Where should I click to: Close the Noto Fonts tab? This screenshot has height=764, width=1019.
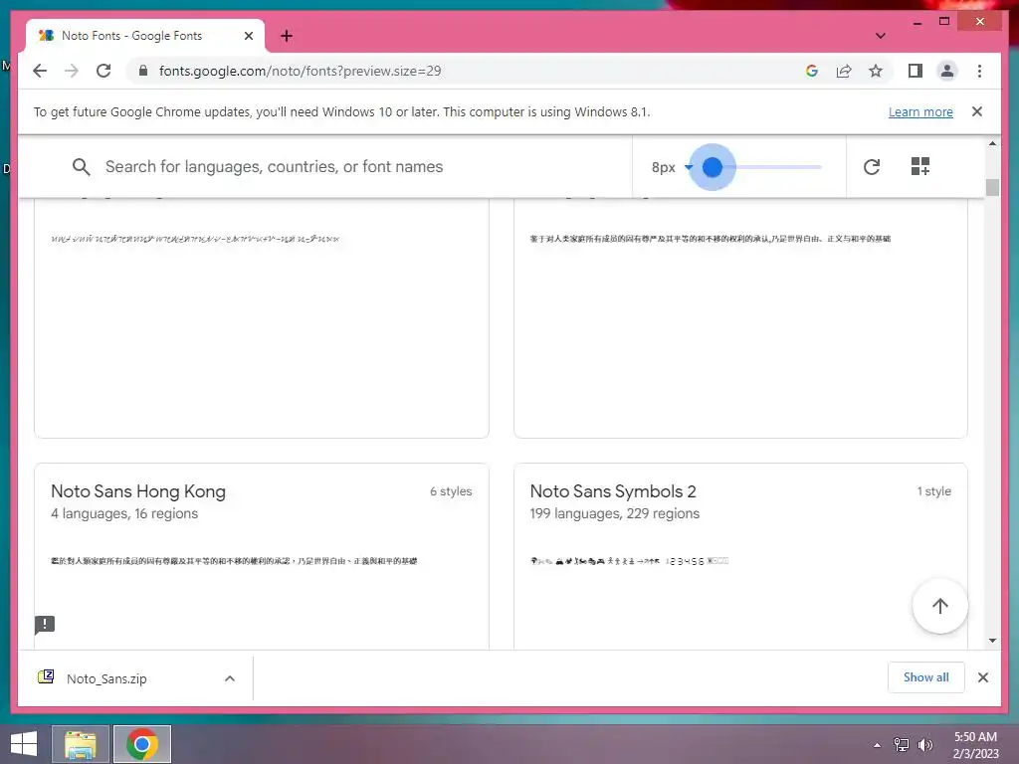[248, 36]
